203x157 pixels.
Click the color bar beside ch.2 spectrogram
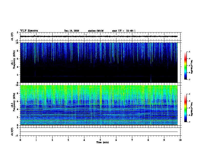pyautogui.click(x=185, y=108)
